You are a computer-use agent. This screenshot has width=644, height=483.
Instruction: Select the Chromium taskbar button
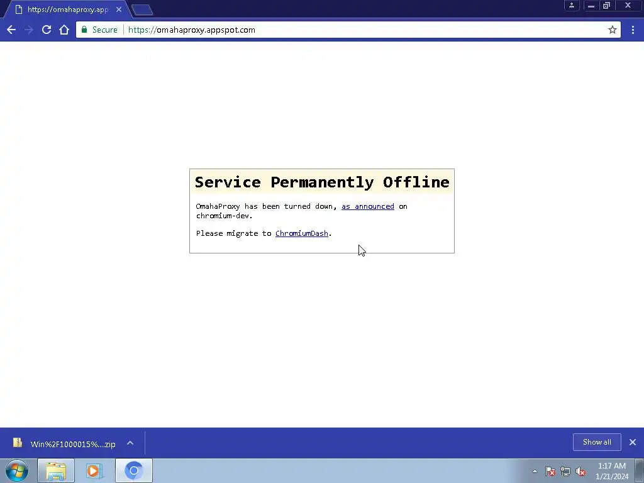pyautogui.click(x=134, y=470)
